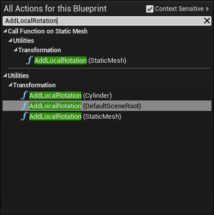Screen dimensions: 214x215
Task: Click function icon of bottom AddLocalRotation (StaticMesh)
Action: (24, 116)
